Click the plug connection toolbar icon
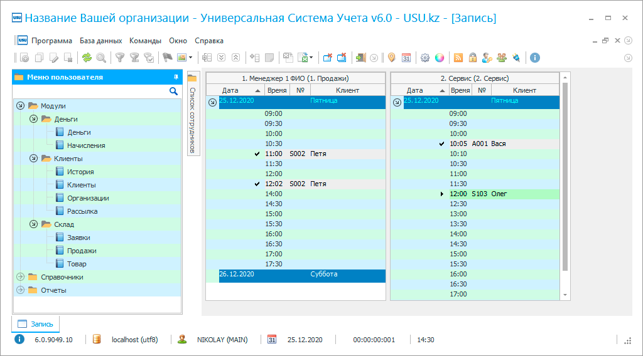The height and width of the screenshot is (356, 643). point(516,58)
